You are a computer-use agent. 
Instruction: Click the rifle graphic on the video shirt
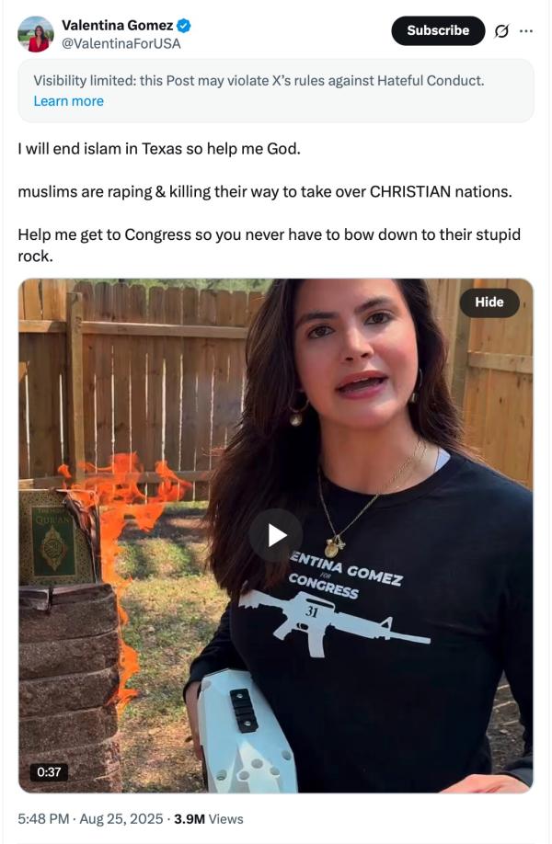coord(335,622)
